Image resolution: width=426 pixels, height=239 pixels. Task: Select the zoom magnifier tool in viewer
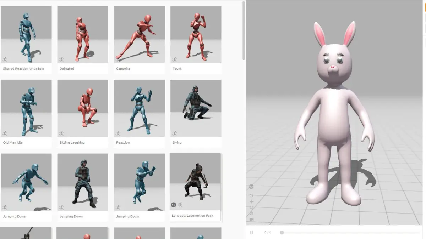pyautogui.click(x=251, y=207)
